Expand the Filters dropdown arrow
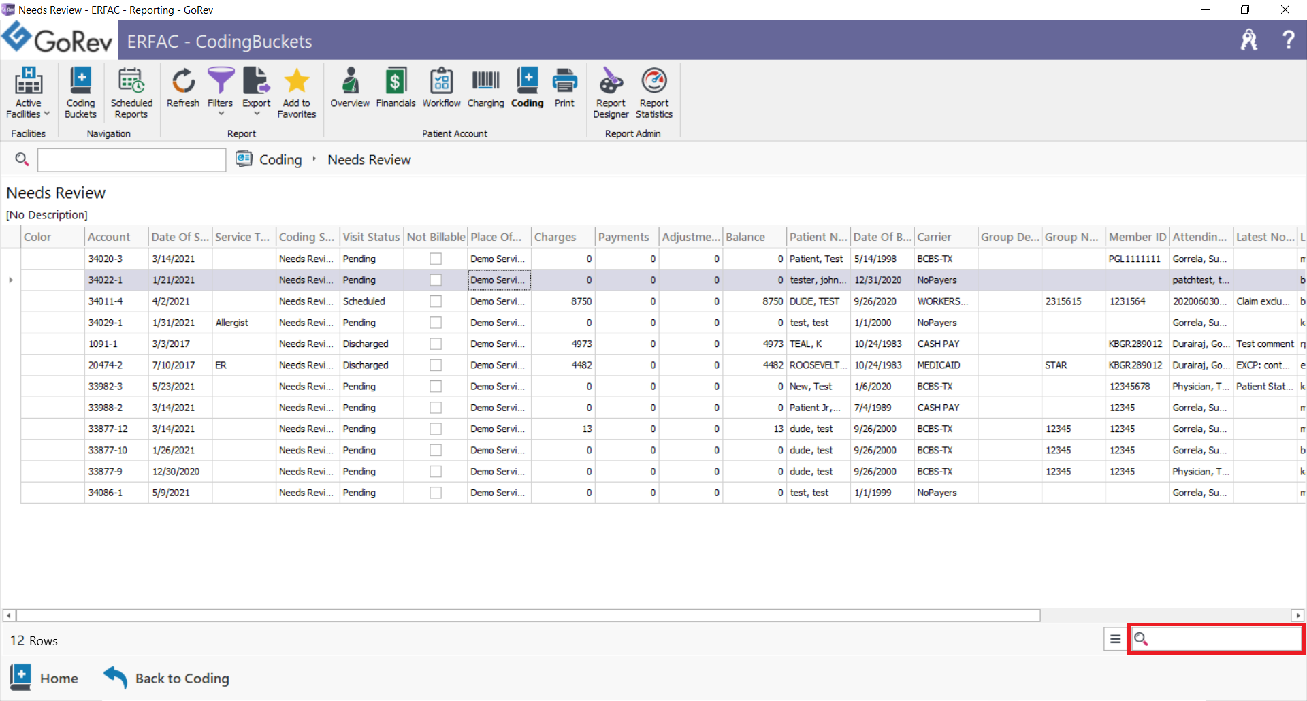This screenshot has height=701, width=1307. coord(221,114)
